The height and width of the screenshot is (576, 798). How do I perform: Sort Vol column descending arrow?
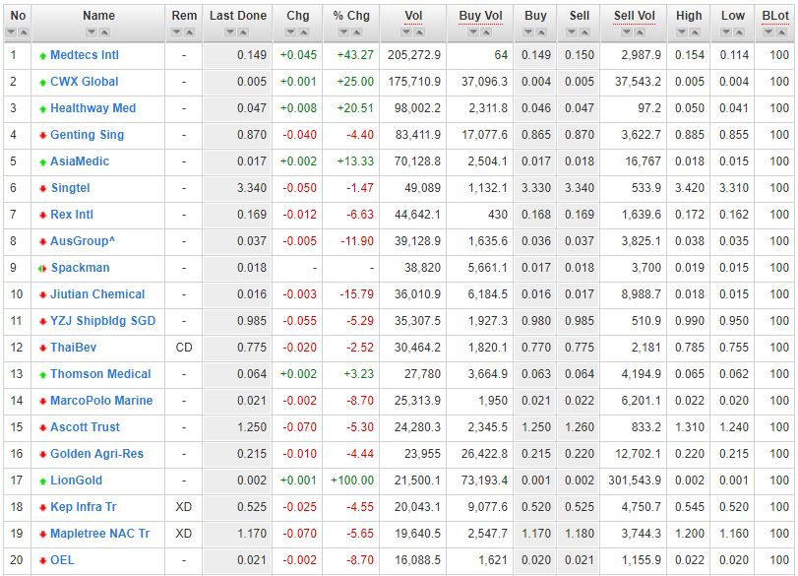click(x=406, y=32)
